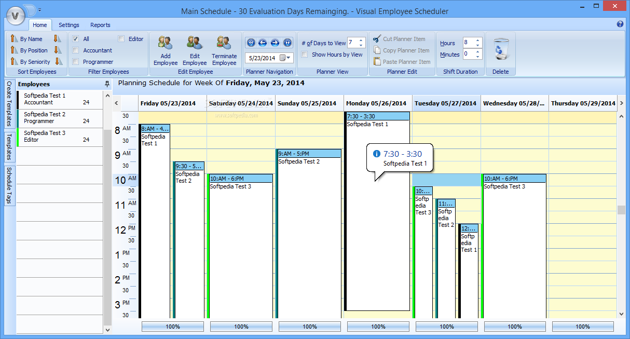Jump forward with double-right planner navigation arrow
630x339 pixels.
click(x=287, y=43)
